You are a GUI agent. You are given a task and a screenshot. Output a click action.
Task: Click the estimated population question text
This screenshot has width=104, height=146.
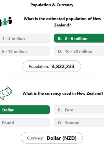coord(62,22)
